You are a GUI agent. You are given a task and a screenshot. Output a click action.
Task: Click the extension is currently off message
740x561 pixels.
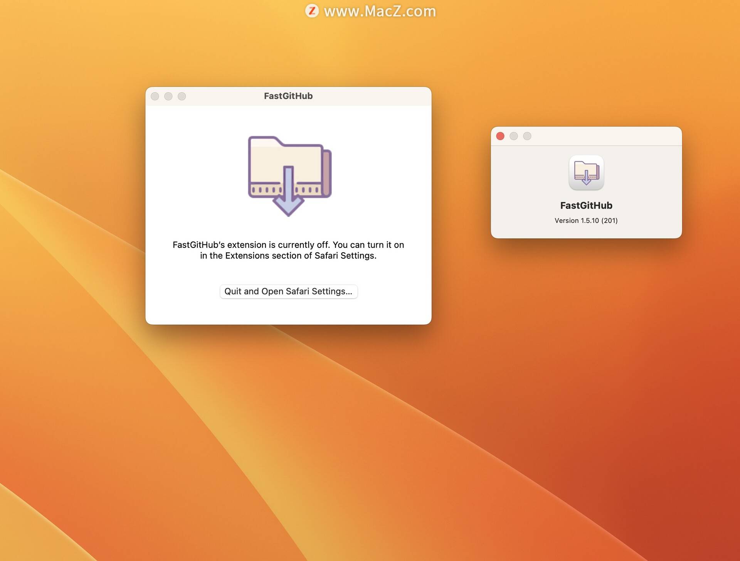coord(288,250)
